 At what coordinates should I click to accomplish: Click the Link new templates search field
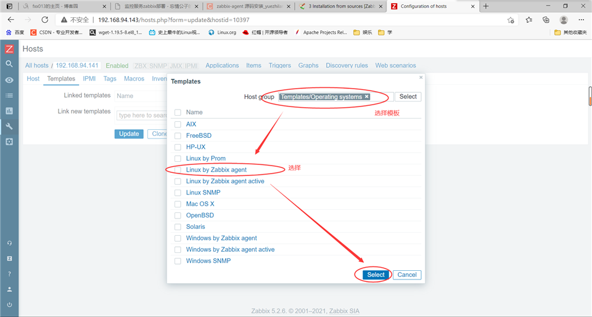(x=142, y=115)
